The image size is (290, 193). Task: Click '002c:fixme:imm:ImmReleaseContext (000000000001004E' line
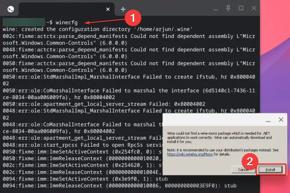point(82,172)
